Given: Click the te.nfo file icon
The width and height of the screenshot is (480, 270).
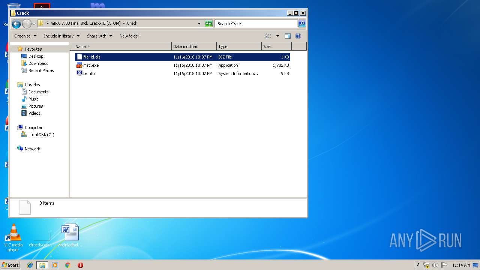Looking at the screenshot, I should pos(79,73).
